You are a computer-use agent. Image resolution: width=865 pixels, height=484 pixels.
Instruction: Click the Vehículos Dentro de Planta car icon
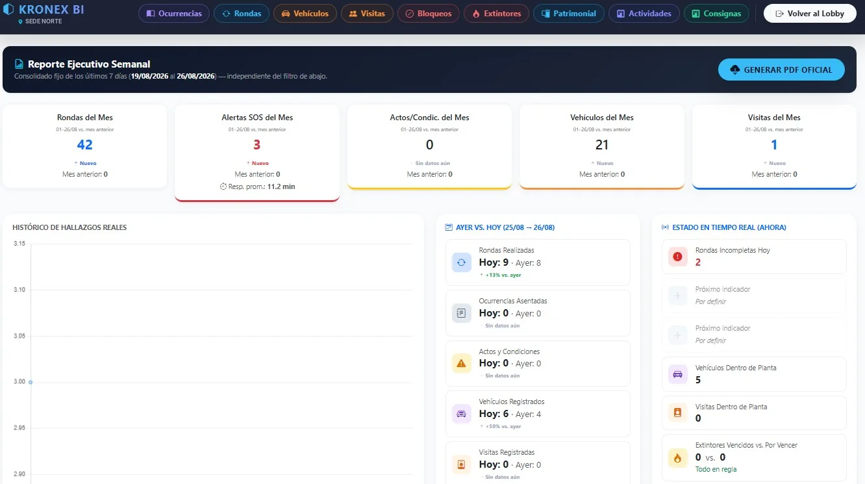[677, 374]
